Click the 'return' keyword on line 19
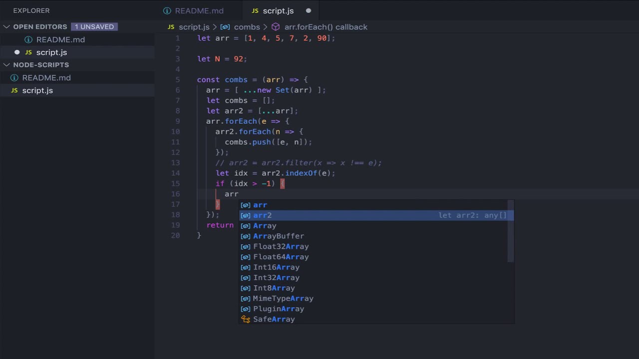 coord(220,225)
